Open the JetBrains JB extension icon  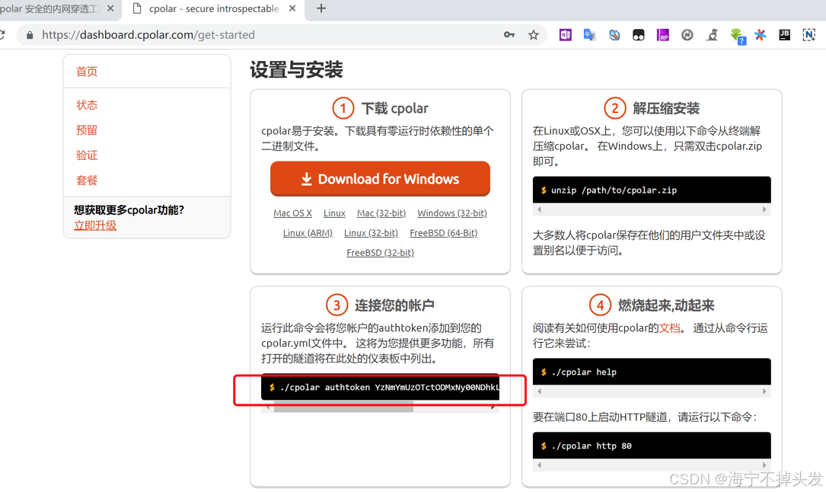pyautogui.click(x=784, y=35)
